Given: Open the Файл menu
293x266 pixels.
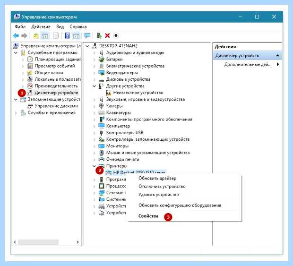Looking at the screenshot, I should click(x=20, y=27).
